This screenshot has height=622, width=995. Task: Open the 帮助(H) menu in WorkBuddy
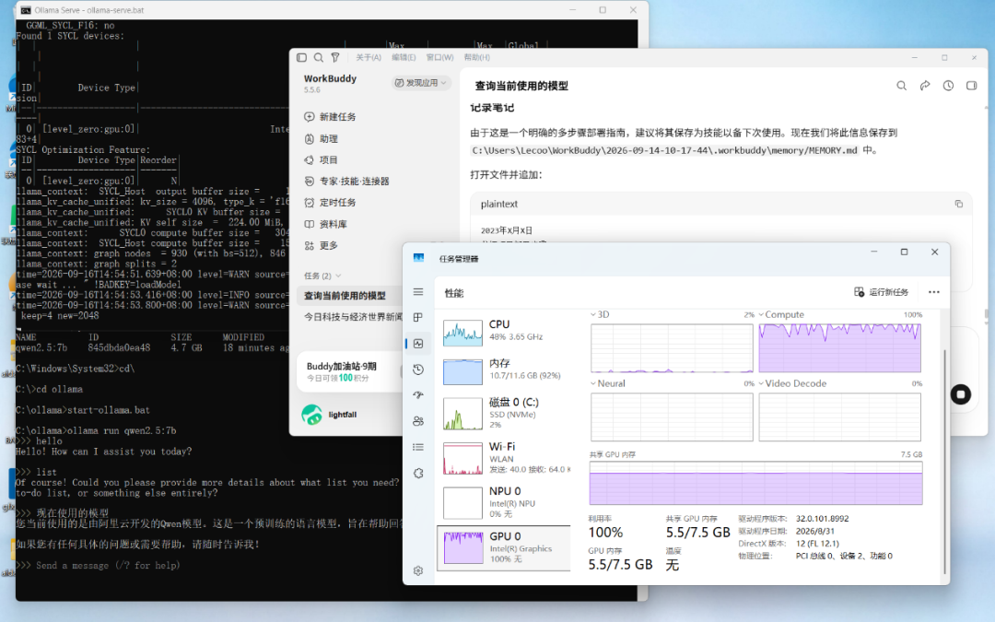point(476,57)
